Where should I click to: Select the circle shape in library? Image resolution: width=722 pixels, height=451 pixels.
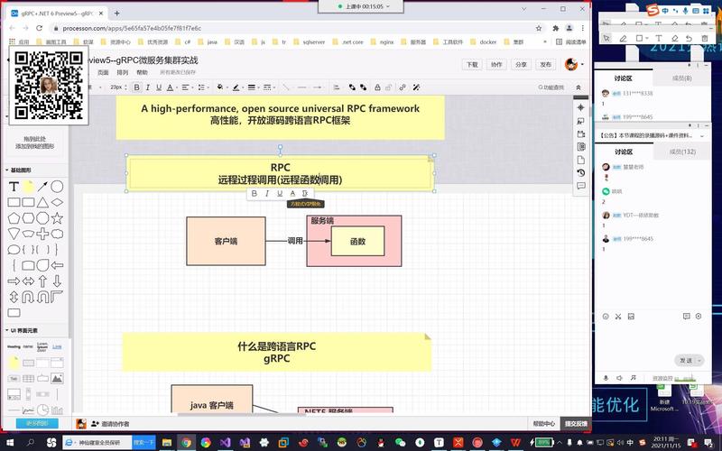click(57, 187)
